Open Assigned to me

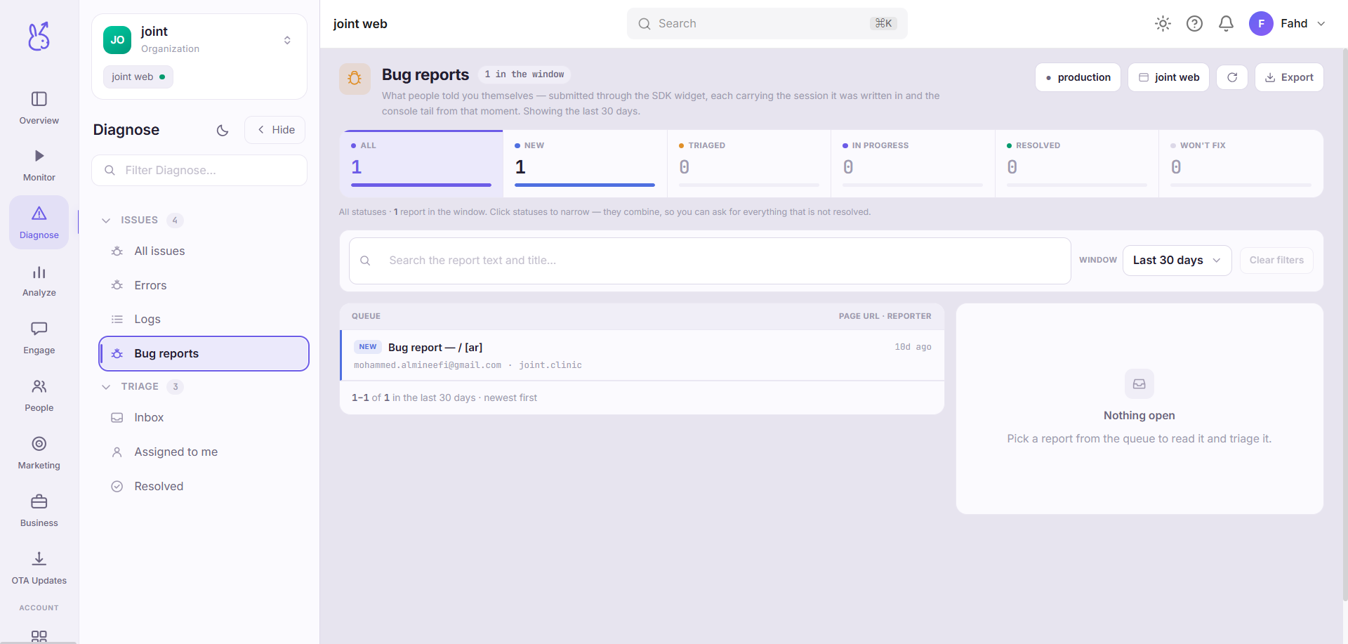pos(204,452)
